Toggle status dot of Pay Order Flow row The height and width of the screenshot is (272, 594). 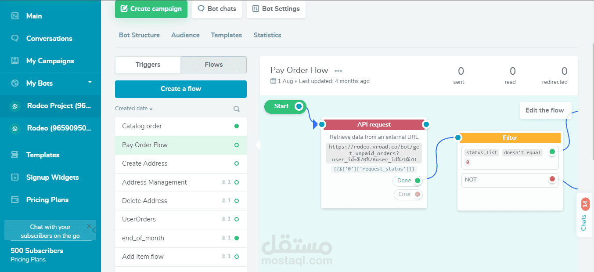237,145
